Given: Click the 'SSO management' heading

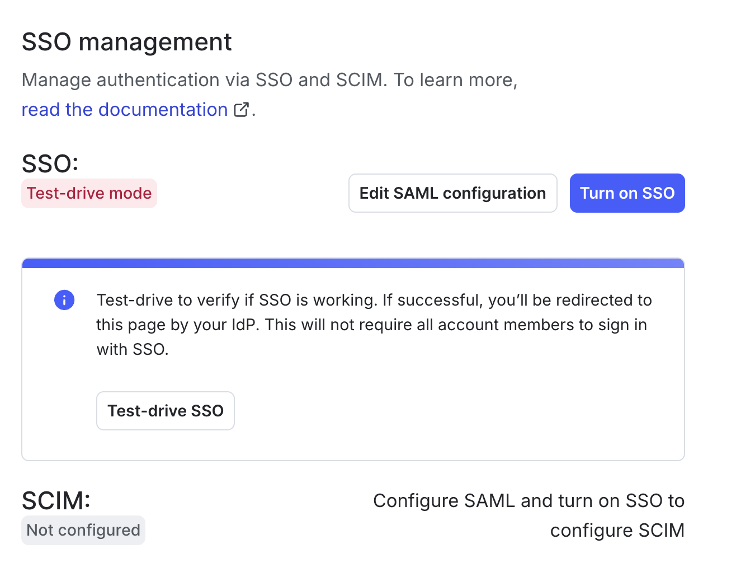Looking at the screenshot, I should pos(126,41).
